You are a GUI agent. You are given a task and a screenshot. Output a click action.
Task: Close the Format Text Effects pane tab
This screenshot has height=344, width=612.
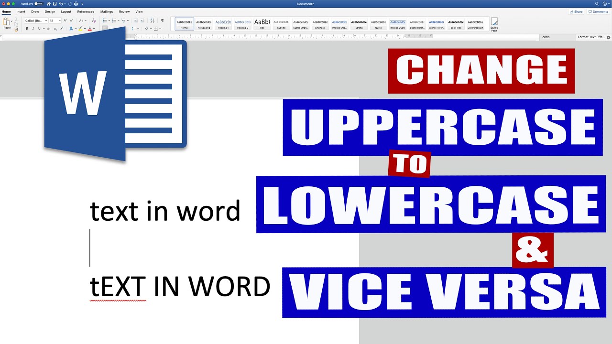click(x=609, y=37)
